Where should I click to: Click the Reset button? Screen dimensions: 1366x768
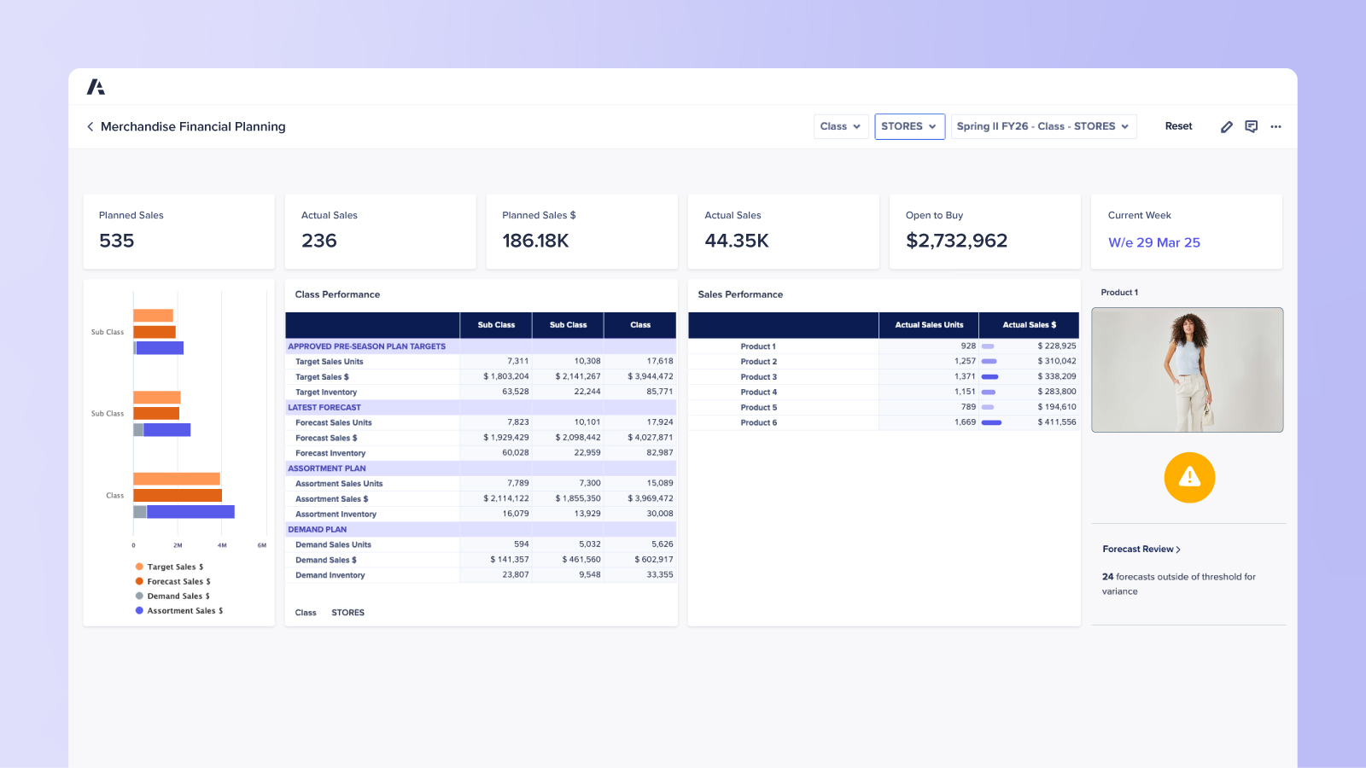1178,125
